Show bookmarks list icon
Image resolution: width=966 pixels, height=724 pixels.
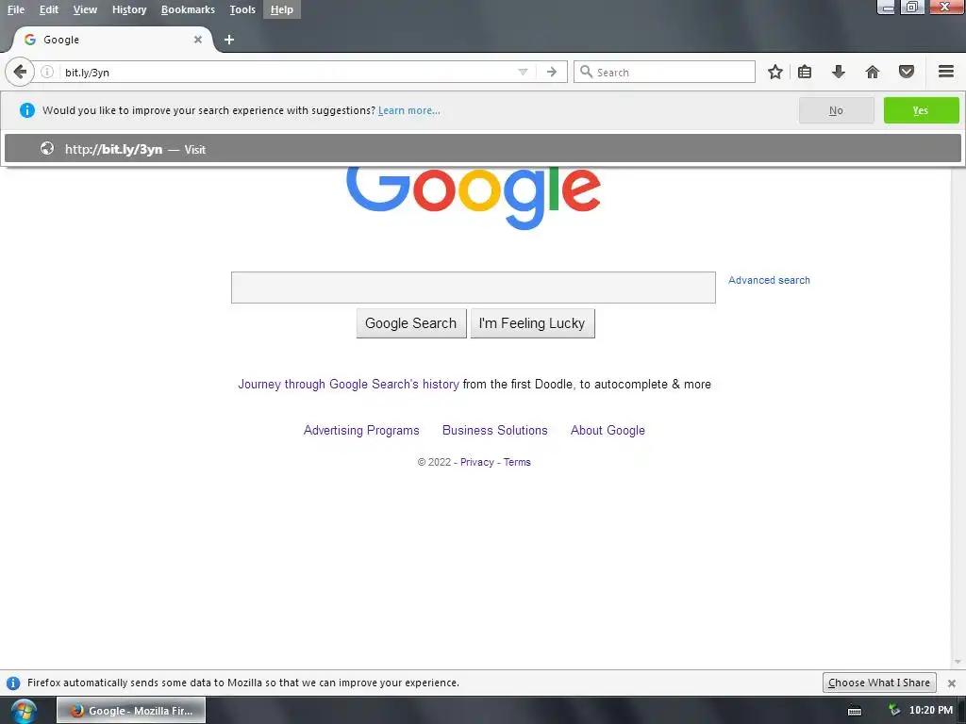click(805, 72)
